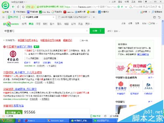Open the 文件 menu
The width and height of the screenshot is (164, 123).
point(113,2)
